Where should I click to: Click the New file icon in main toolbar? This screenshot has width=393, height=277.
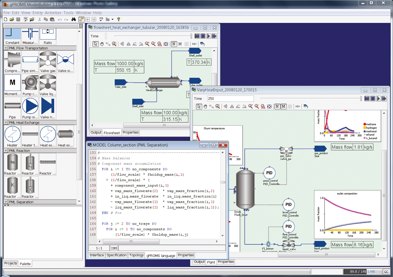coord(6,19)
